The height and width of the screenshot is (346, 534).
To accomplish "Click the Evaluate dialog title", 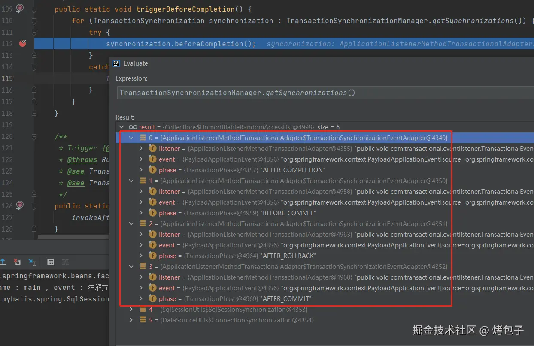I will coord(136,63).
